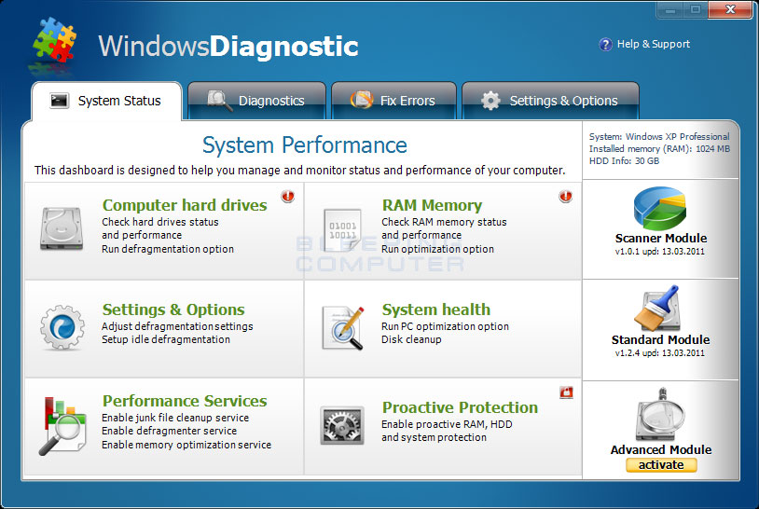
Task: Click the Standard Module brush icon
Action: [x=659, y=309]
